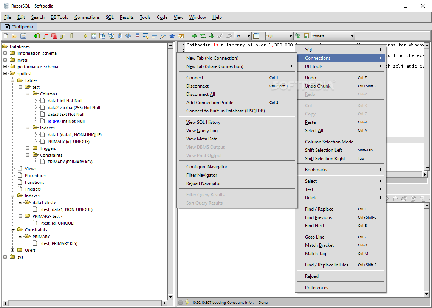The width and height of the screenshot is (432, 308).
Task: Collapse the spdtest database tree node
Action: tap(5, 74)
